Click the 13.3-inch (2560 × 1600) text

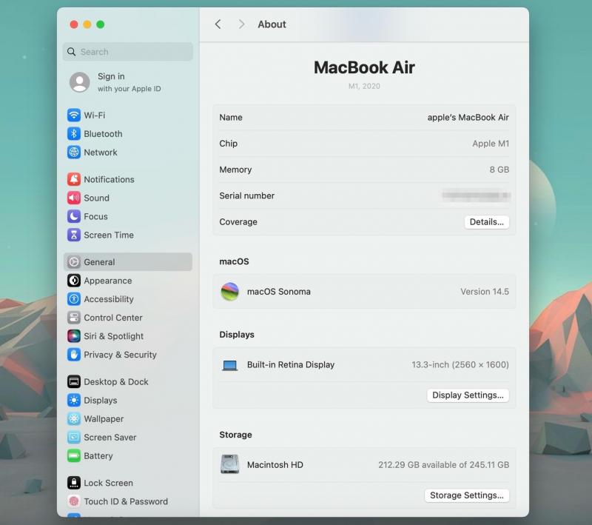pos(460,365)
